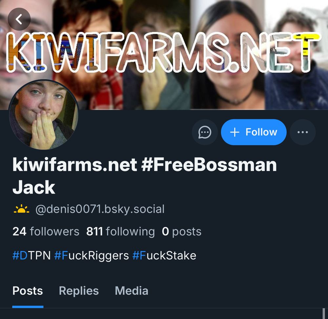Click the @denis0071.bsky.social handle

point(100,209)
